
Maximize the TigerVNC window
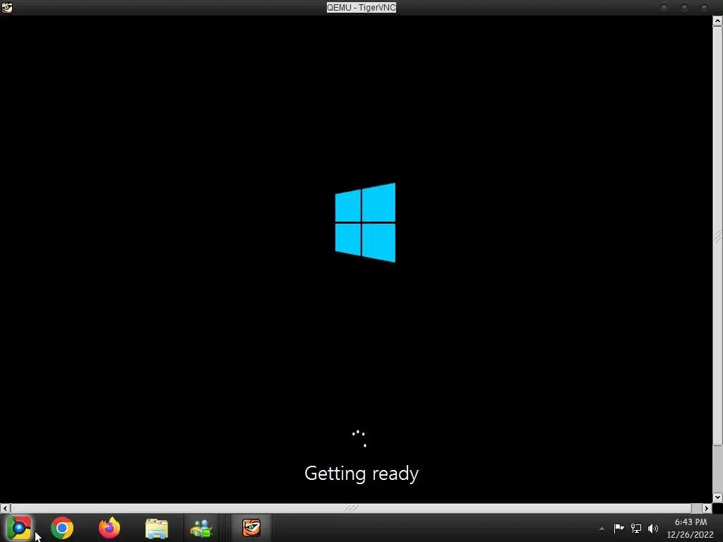click(x=684, y=8)
